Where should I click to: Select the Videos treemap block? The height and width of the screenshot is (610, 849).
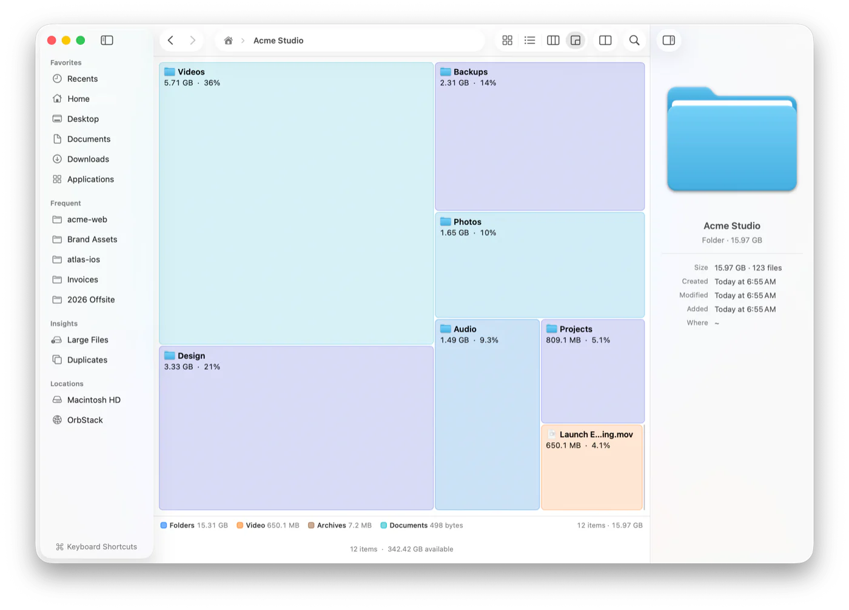point(296,203)
